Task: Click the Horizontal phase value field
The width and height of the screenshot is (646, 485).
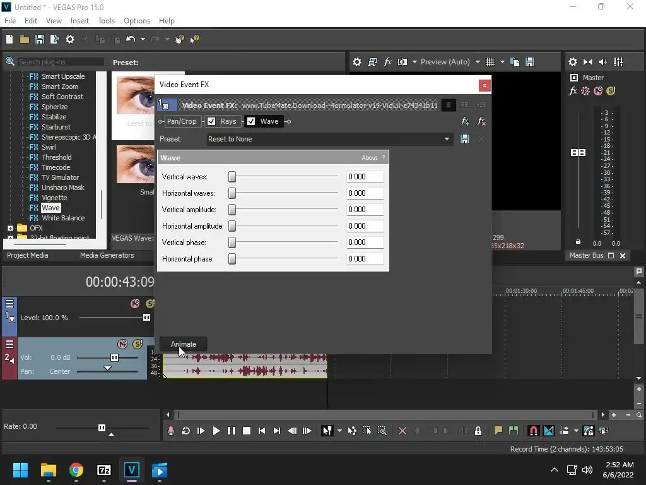Action: click(365, 258)
